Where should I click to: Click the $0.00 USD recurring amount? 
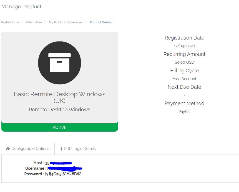click(184, 62)
